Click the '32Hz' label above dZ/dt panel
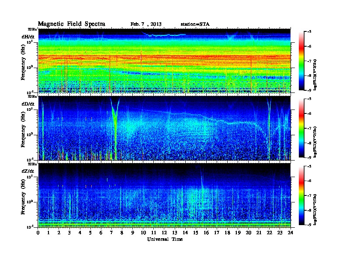The height and width of the screenshot is (267, 346). point(32,164)
